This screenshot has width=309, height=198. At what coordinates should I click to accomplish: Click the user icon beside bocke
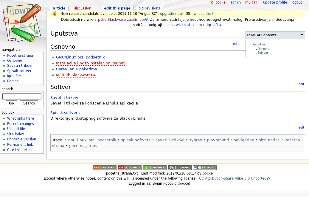pos(212,2)
